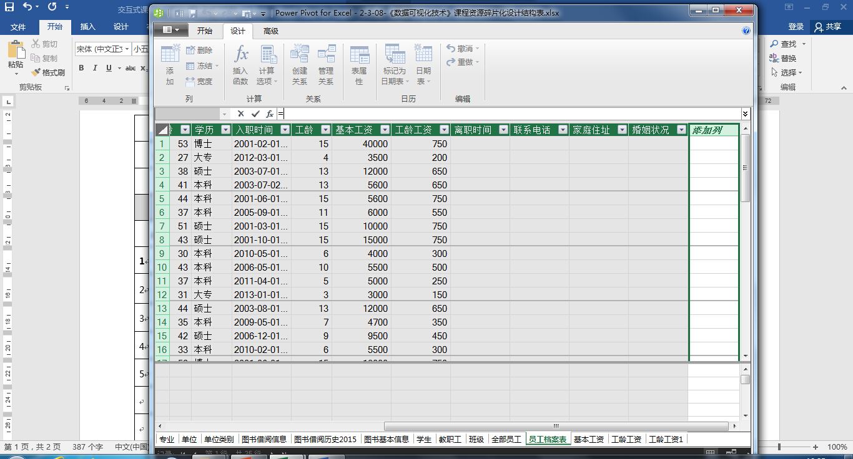853x459 pixels.
Task: Toggle Bold formatting in Word ribbon
Action: coord(81,68)
